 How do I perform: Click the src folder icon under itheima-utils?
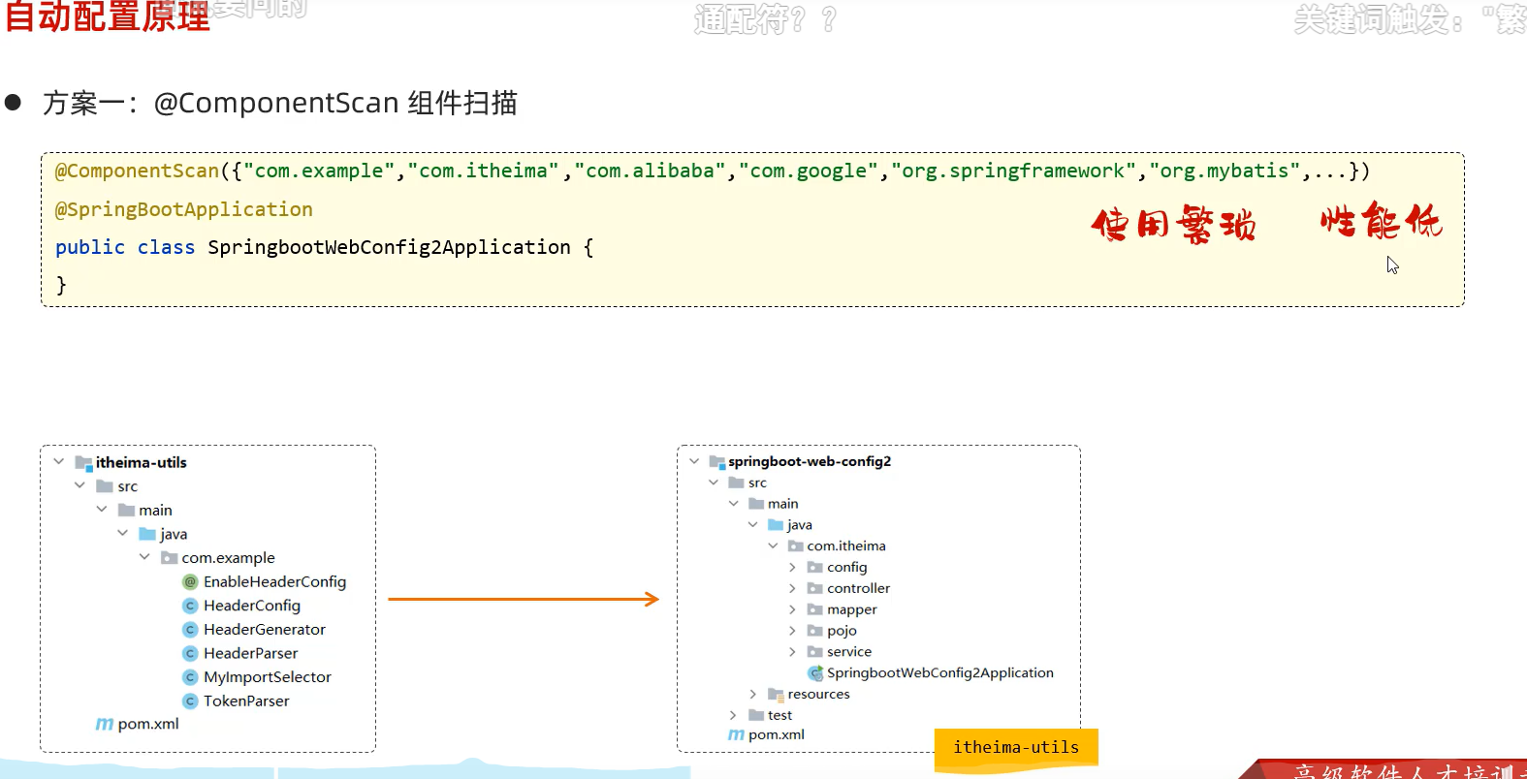105,486
